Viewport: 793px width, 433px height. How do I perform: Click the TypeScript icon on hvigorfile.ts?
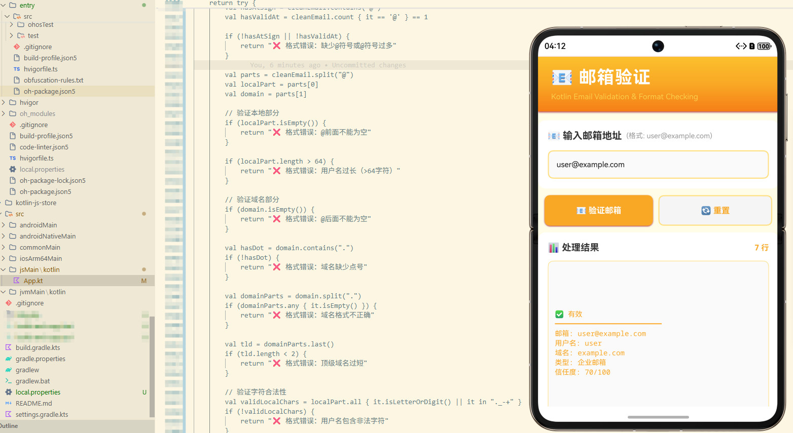coord(17,69)
